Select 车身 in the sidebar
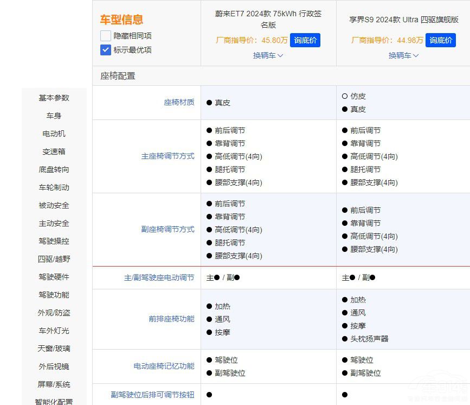 (x=53, y=115)
